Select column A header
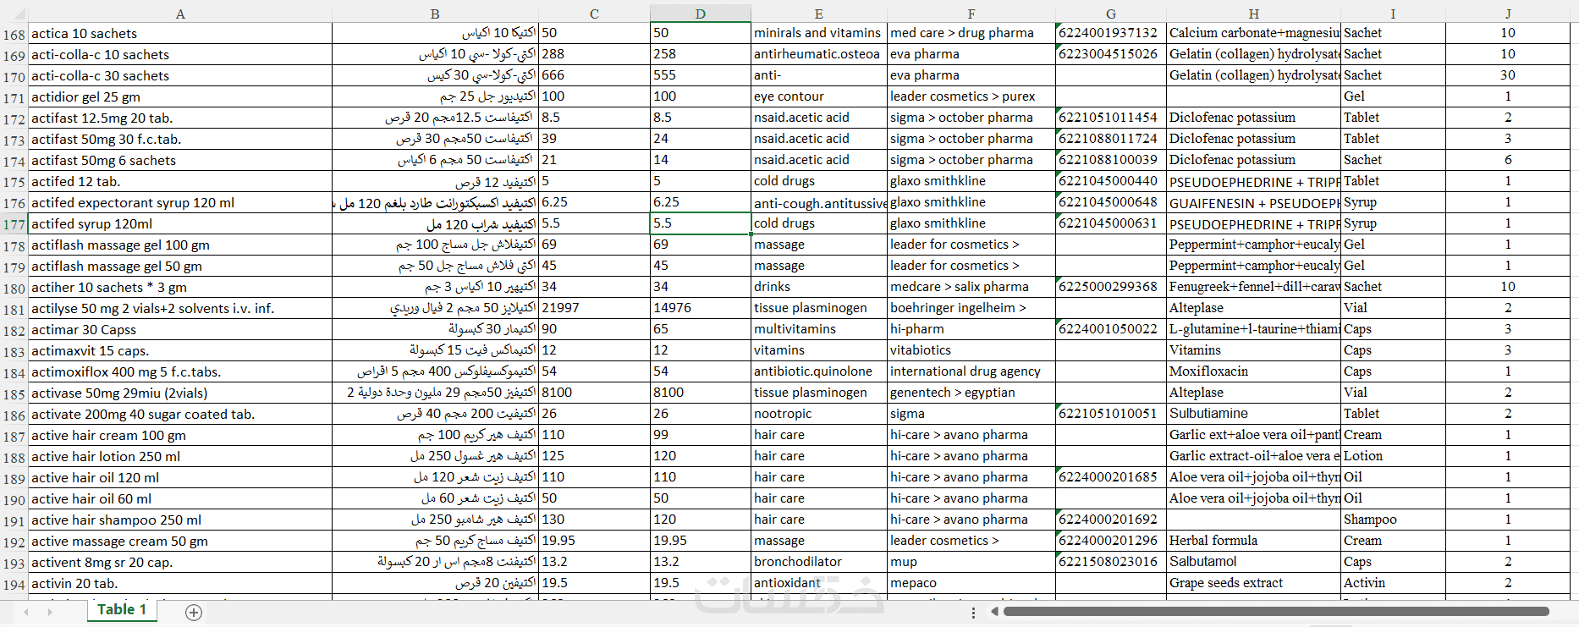The image size is (1579, 627). coord(180,14)
